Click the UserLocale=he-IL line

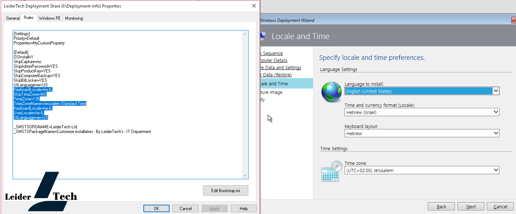[29, 113]
